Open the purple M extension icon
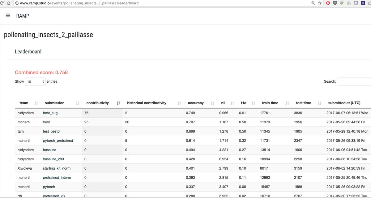Screen dimensions: 371x198 coord(363,3)
